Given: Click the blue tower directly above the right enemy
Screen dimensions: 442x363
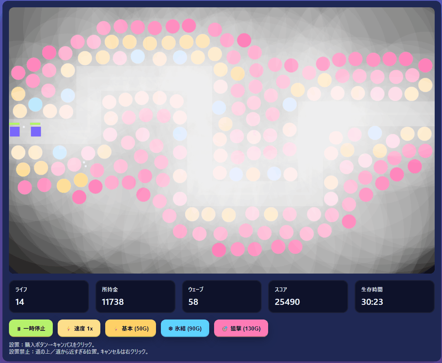Looking at the screenshot, I should tap(35, 104).
